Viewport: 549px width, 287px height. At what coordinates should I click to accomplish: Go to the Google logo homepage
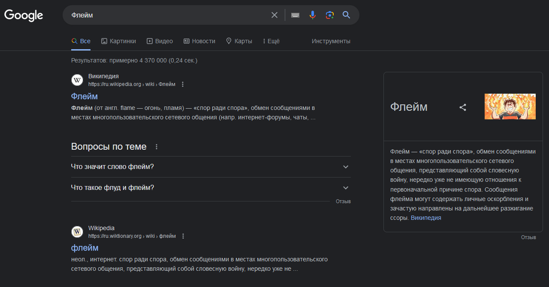point(24,15)
